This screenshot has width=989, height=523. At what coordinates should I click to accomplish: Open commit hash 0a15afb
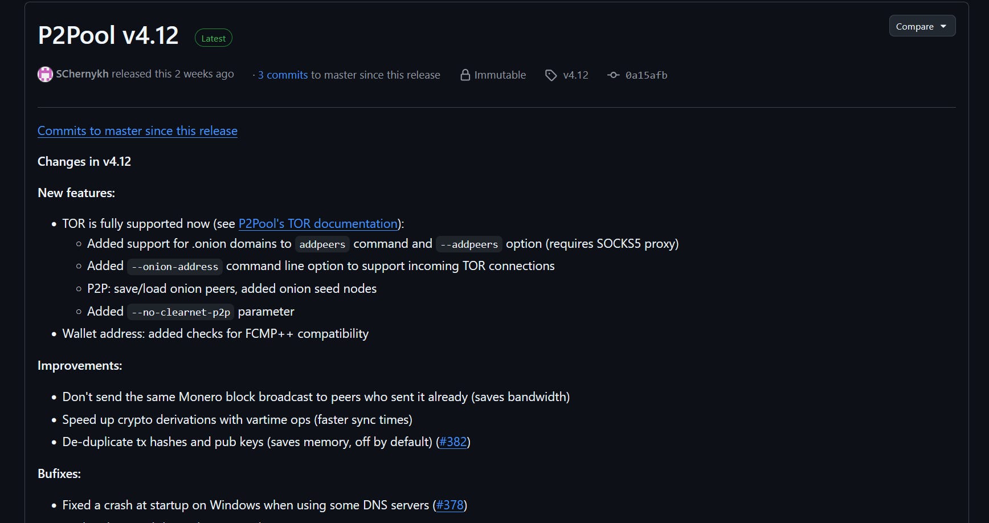tap(646, 75)
